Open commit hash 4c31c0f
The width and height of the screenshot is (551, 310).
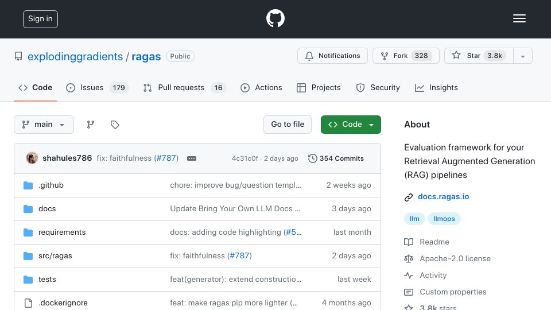[245, 158]
